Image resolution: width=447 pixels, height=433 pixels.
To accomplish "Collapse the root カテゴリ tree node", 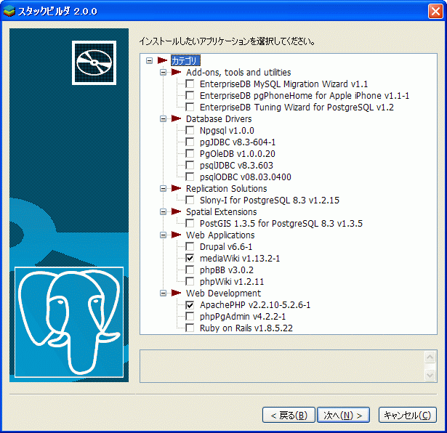I will [150, 60].
